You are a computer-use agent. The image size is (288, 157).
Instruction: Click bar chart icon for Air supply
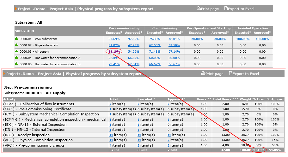(16, 51)
